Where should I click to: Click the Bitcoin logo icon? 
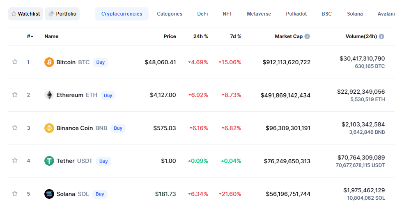click(x=49, y=62)
